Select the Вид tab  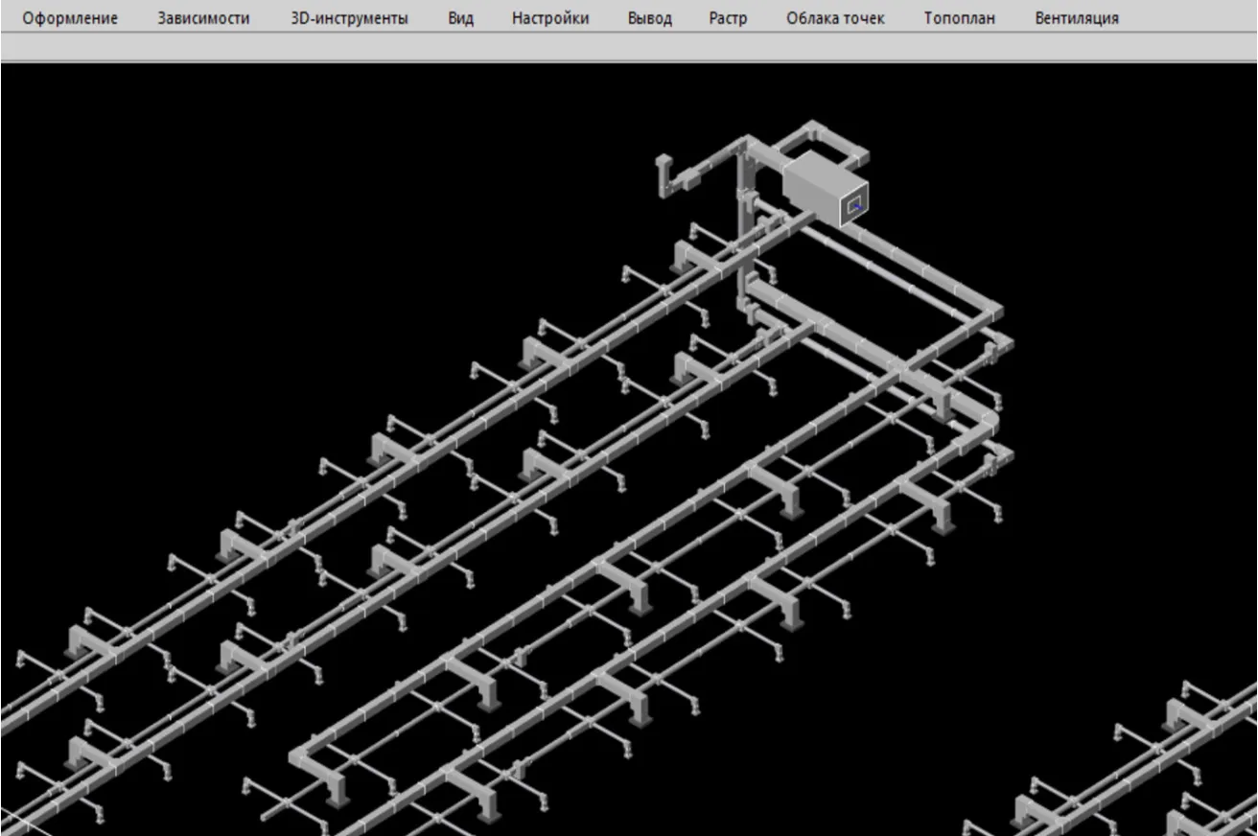(460, 18)
